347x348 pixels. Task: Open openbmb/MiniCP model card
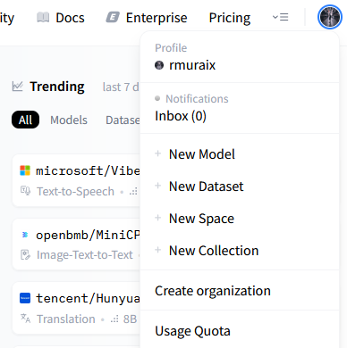coord(76,244)
